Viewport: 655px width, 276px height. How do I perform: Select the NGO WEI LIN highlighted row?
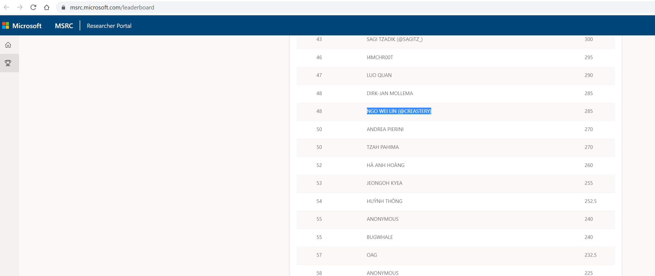coord(399,111)
